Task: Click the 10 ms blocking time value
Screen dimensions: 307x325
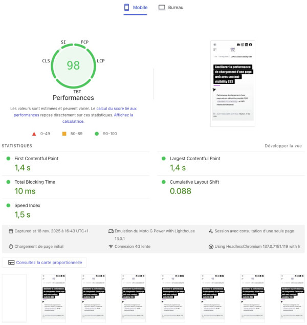Action: tap(25, 191)
